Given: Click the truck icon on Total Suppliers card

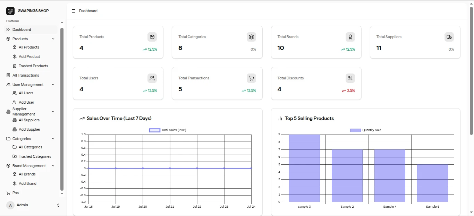Looking at the screenshot, I should (449, 37).
